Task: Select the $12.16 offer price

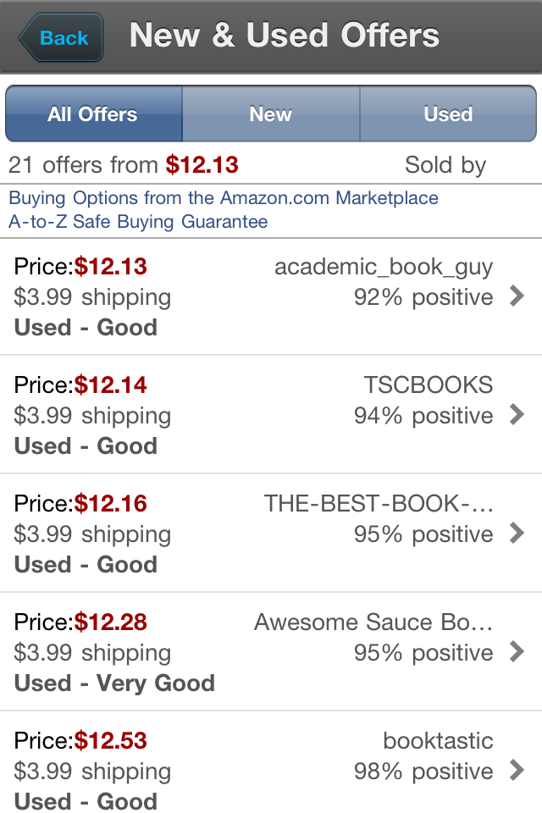Action: tap(110, 503)
